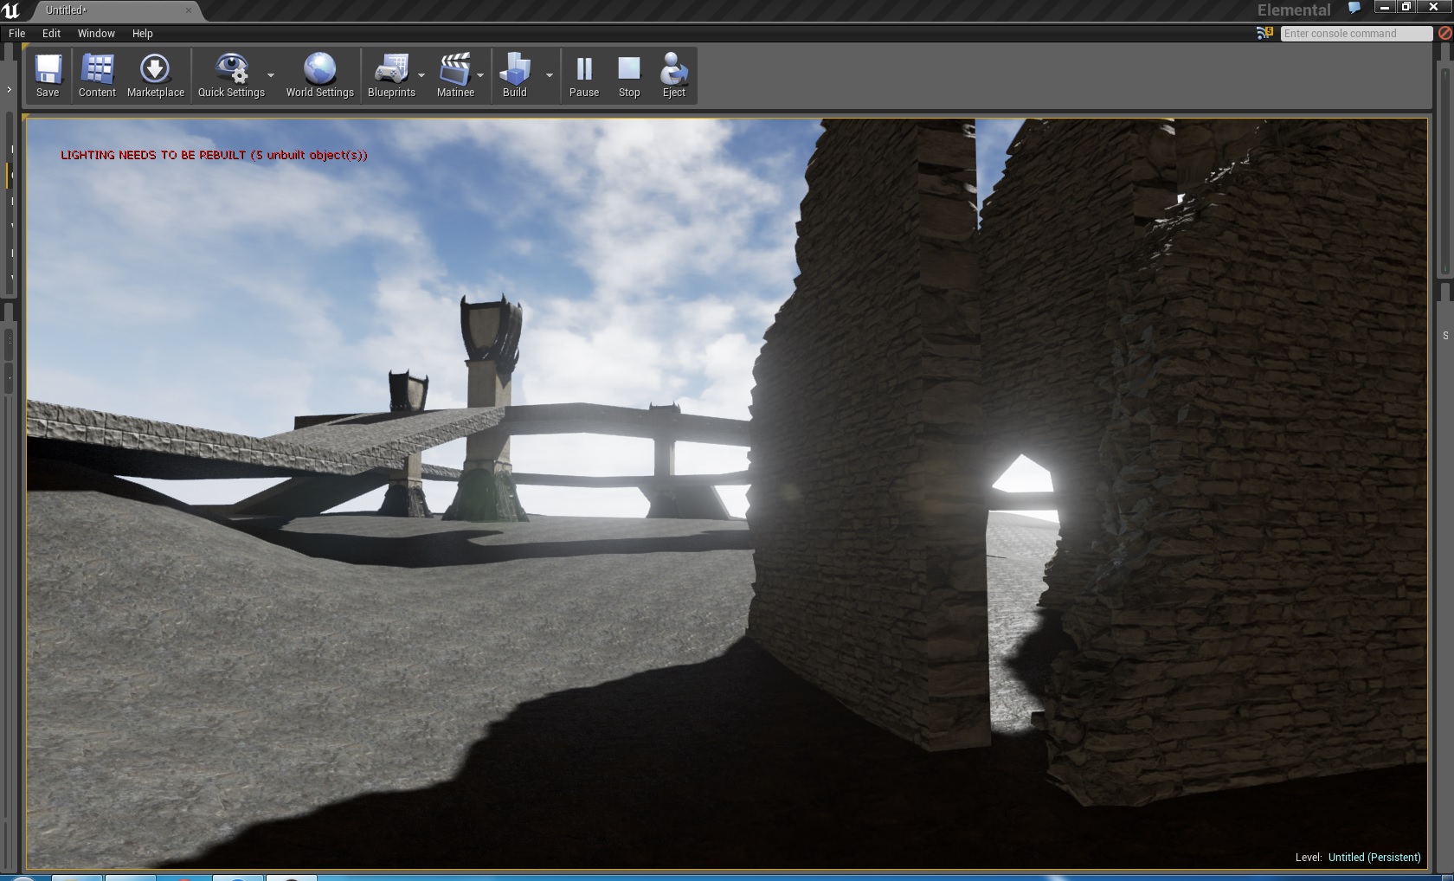Click the Elemental project name
The height and width of the screenshot is (881, 1454).
(x=1294, y=10)
